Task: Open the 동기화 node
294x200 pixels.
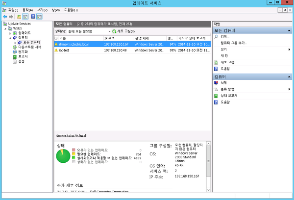Action: tap(23, 52)
